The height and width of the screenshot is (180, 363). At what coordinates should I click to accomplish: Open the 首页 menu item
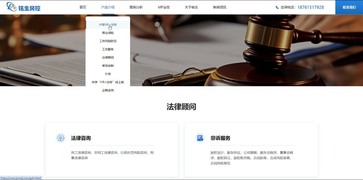click(83, 7)
